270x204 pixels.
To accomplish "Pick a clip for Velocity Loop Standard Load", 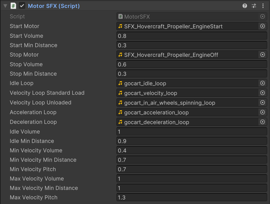I will coord(262,93).
